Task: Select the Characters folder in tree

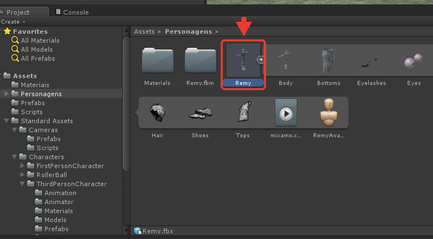Action: click(42, 157)
